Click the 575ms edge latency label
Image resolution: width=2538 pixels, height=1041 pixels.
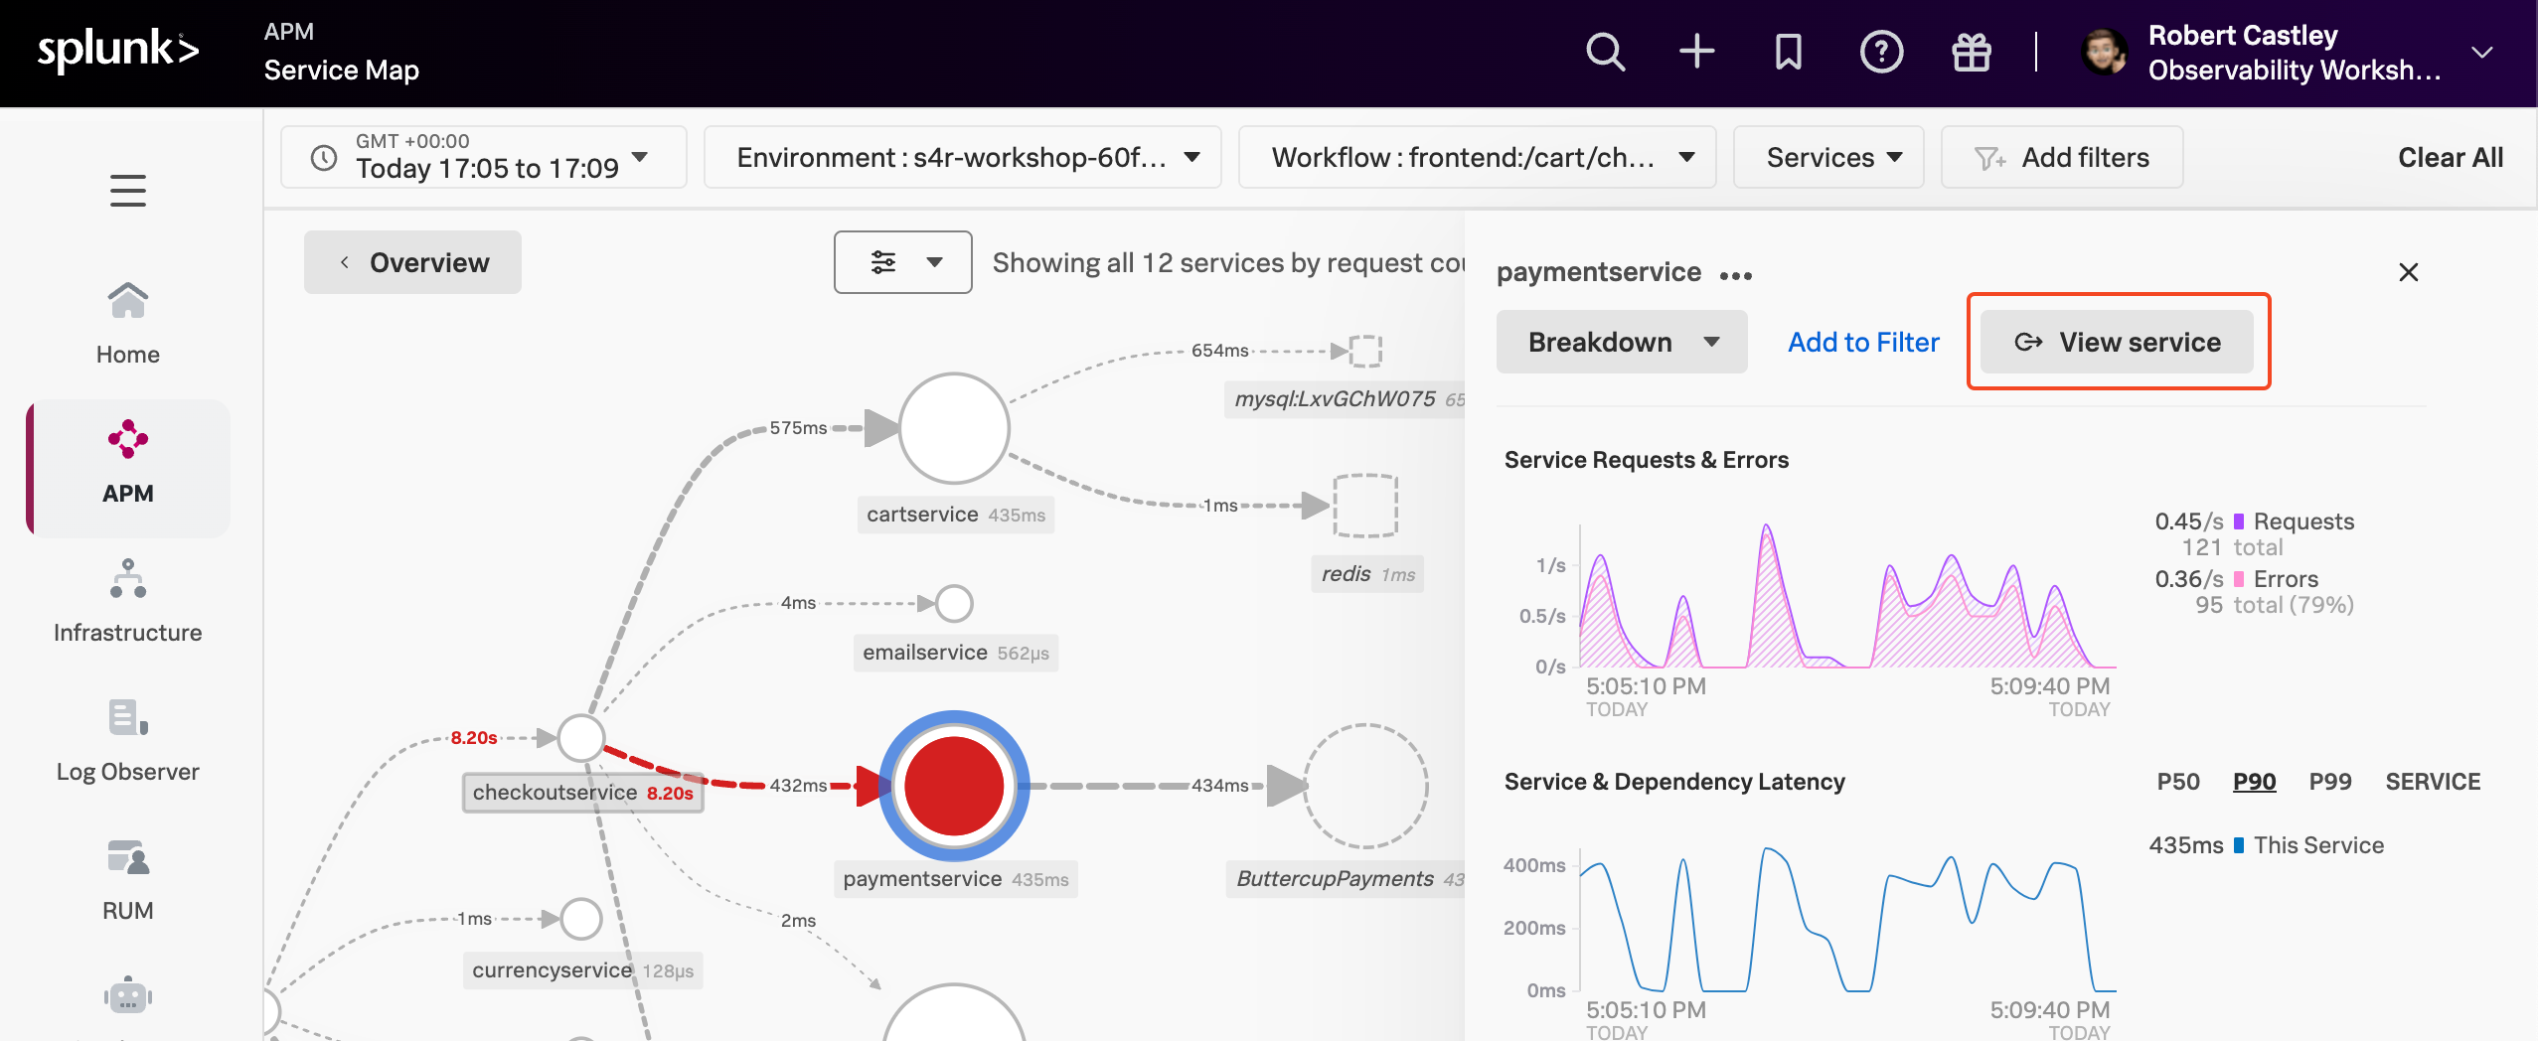[798, 428]
